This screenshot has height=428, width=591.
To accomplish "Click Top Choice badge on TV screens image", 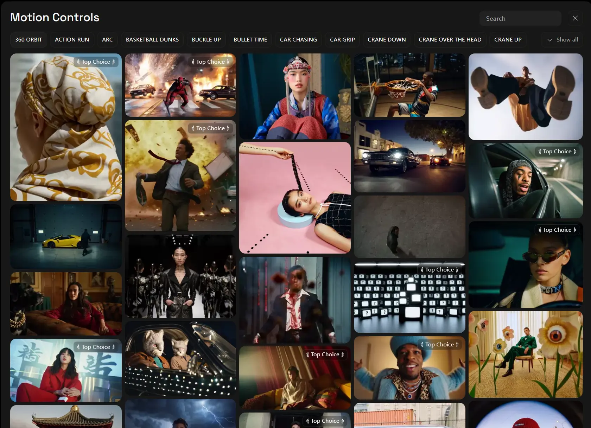I will pos(439,270).
